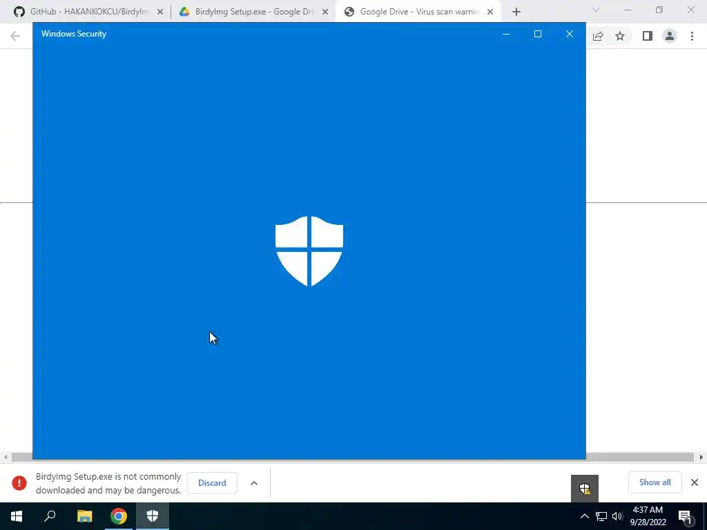Screen dimensions: 707x530
Task: Close the Virus scan warning tab
Action: (x=490, y=12)
